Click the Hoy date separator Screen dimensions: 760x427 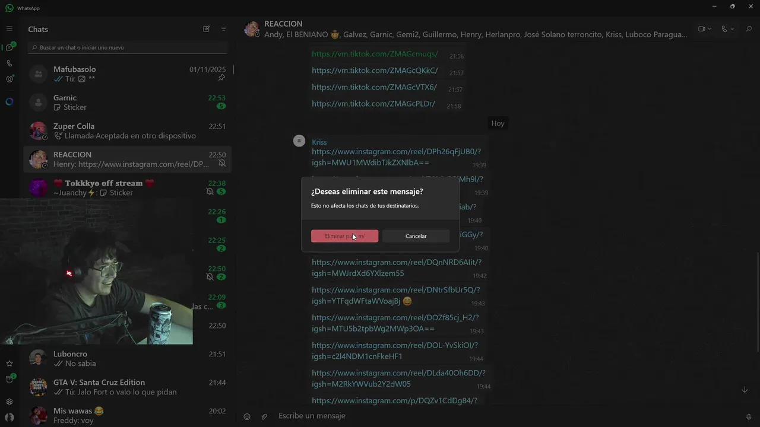pos(498,123)
